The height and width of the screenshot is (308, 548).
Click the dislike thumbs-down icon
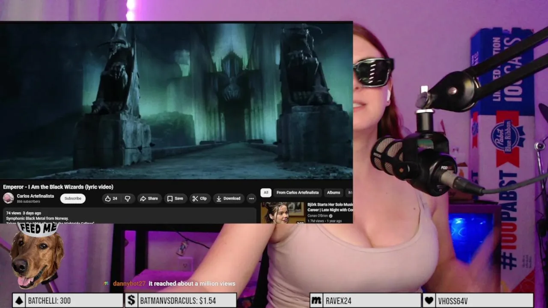point(128,198)
